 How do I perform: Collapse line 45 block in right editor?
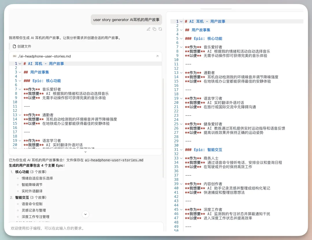(181, 210)
